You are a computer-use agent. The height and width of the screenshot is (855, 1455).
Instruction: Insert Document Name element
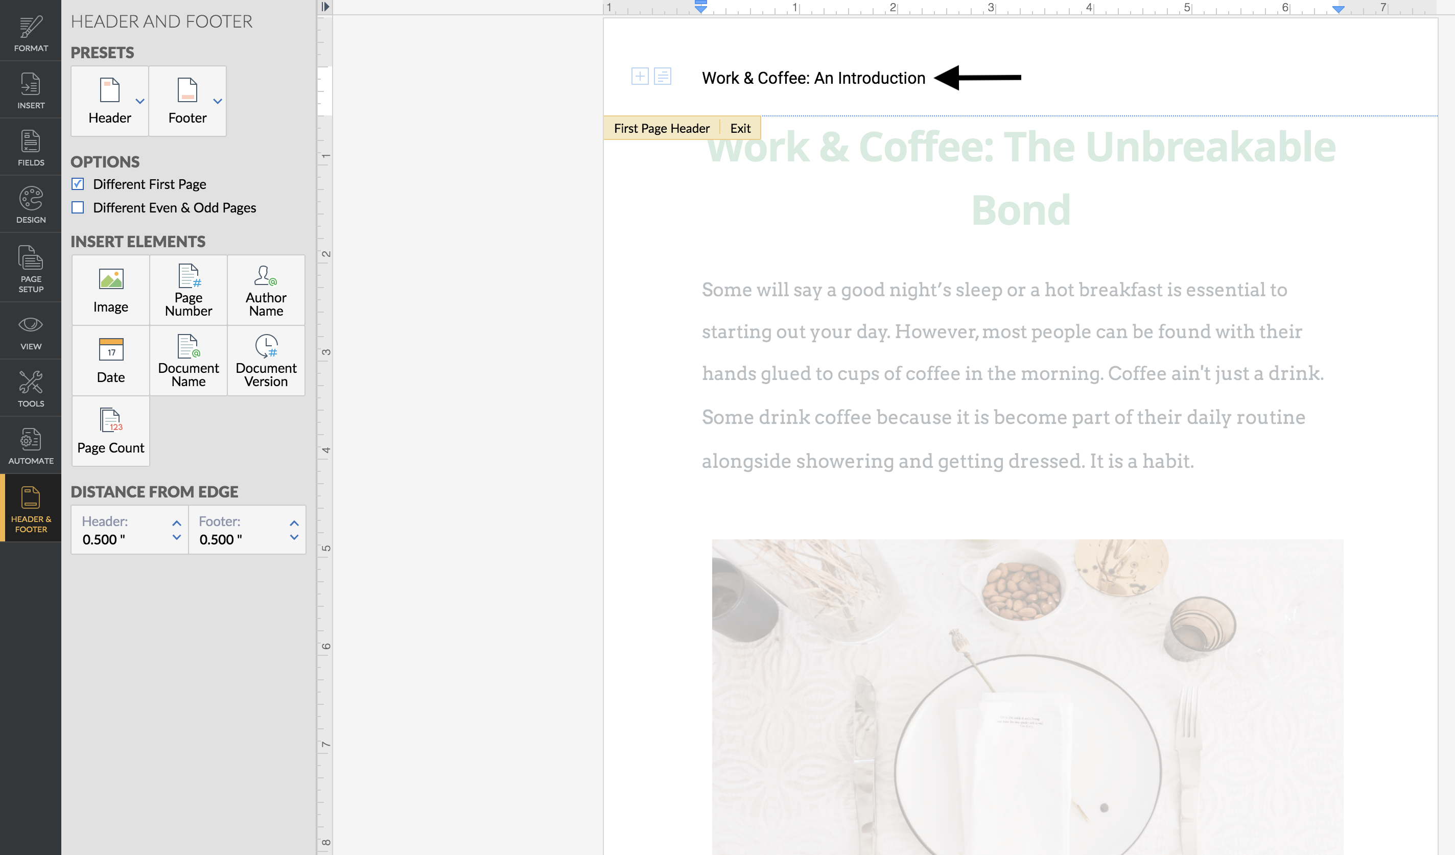[x=188, y=361]
